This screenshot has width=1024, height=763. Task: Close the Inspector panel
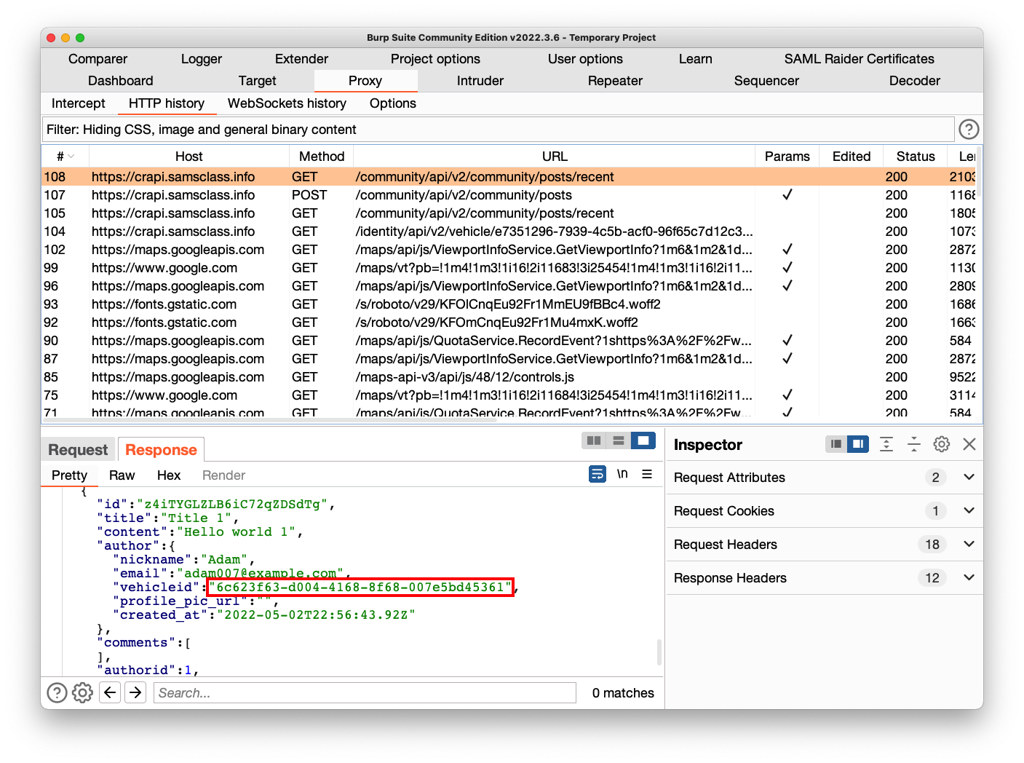tap(969, 444)
